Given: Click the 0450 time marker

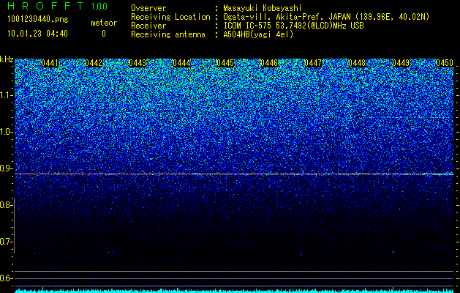Looking at the screenshot, I should tap(445, 63).
